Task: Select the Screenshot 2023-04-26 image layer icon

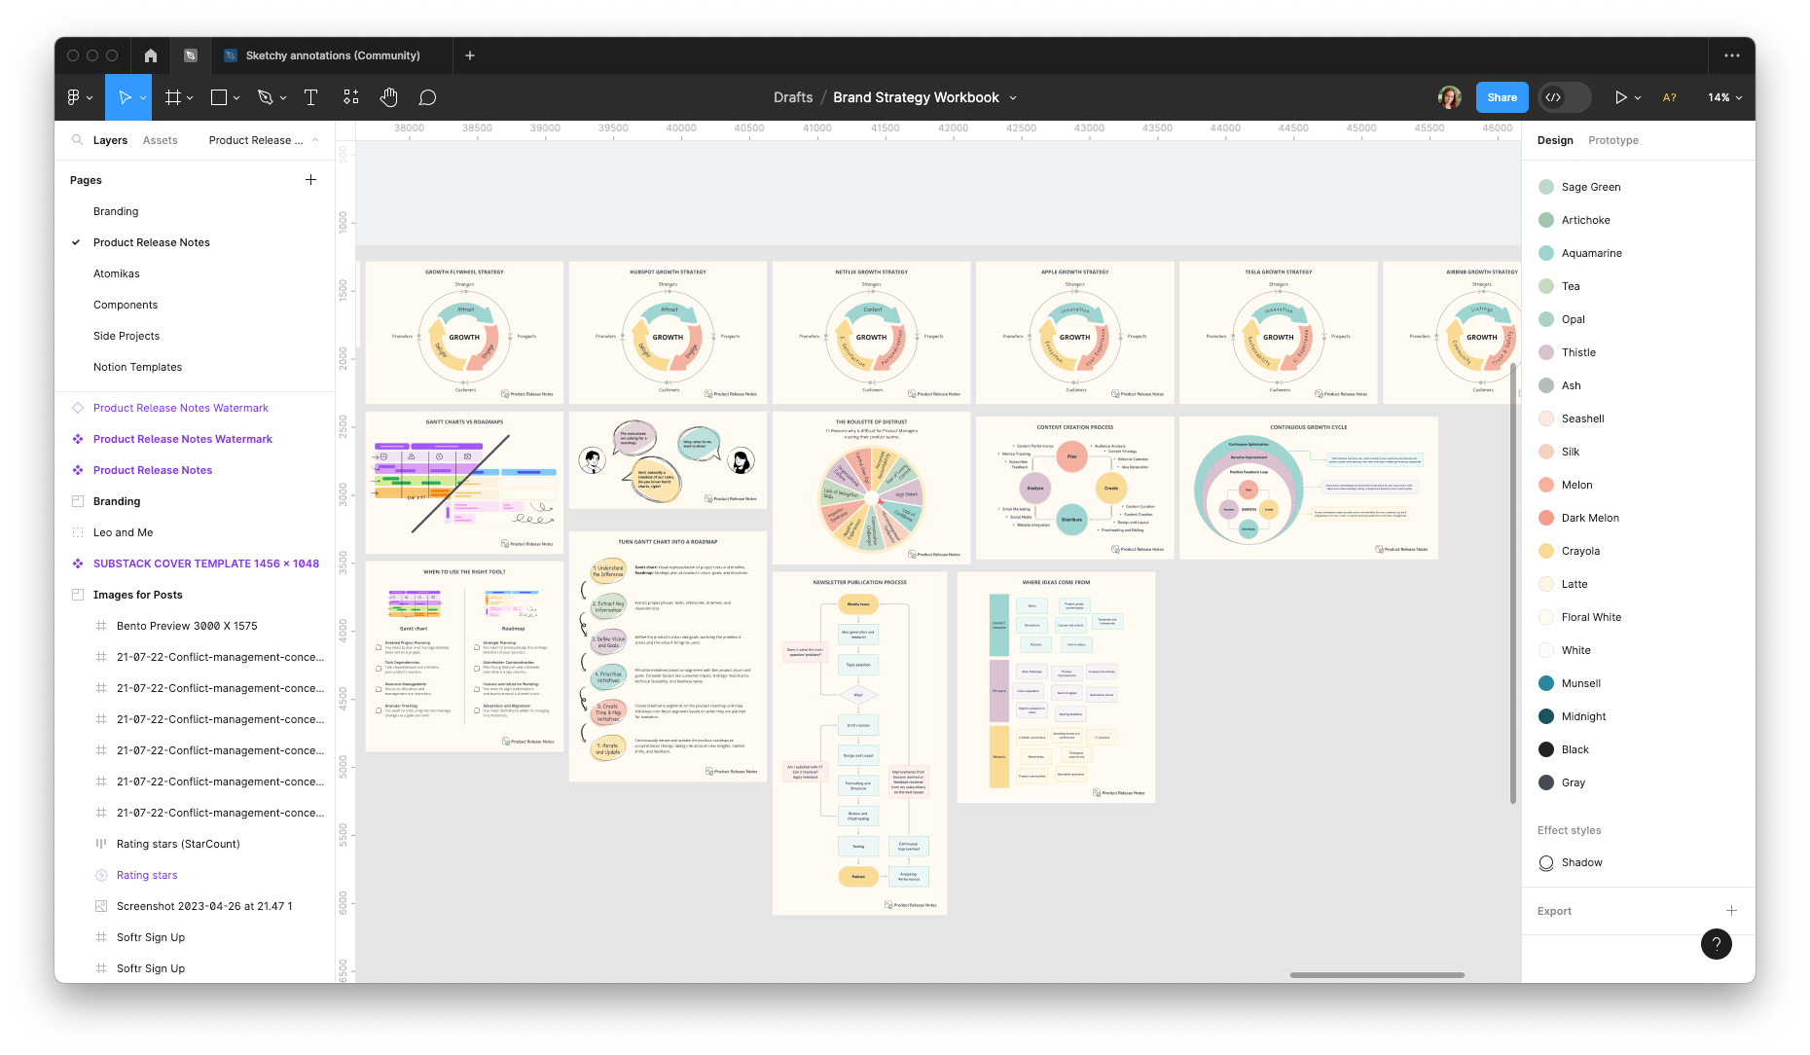Action: coord(101,906)
